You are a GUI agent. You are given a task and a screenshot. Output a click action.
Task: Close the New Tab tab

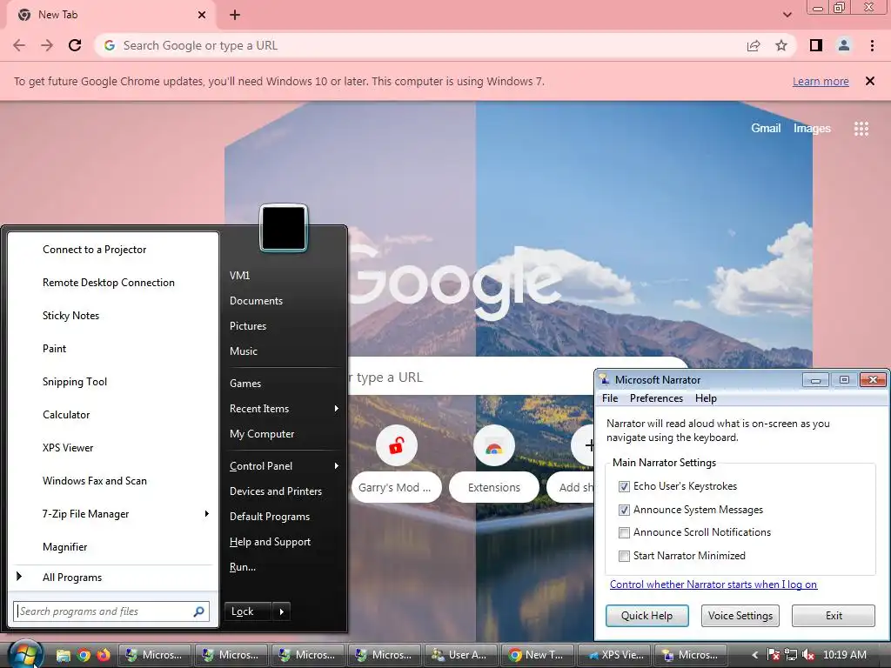pos(202,15)
